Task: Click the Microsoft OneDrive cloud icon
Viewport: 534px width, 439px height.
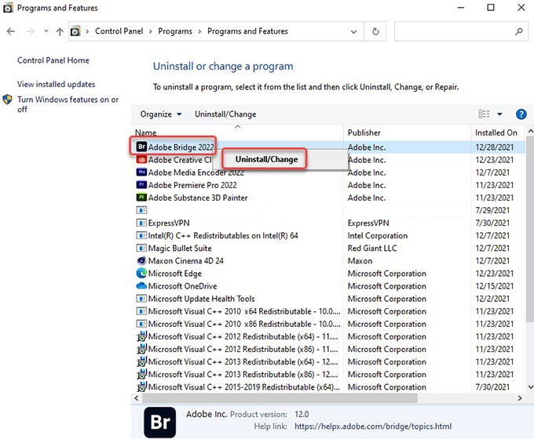Action: 141,285
